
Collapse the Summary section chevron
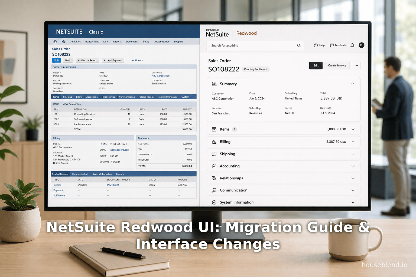tap(353, 84)
